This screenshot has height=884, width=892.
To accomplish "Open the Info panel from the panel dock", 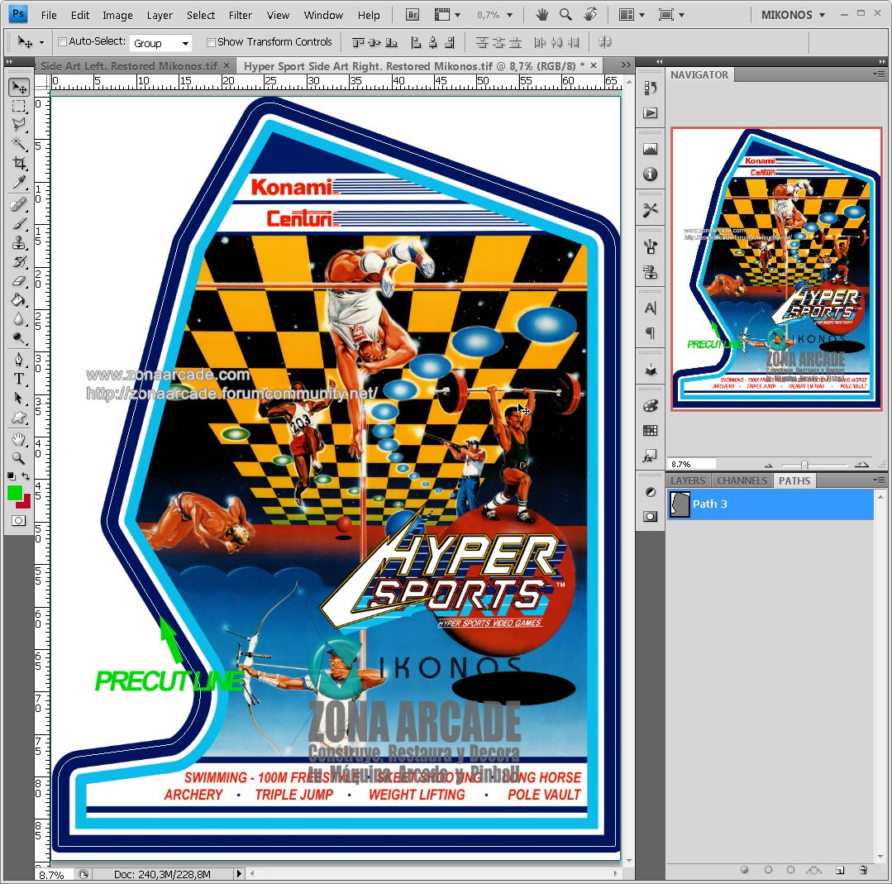I will (x=650, y=174).
